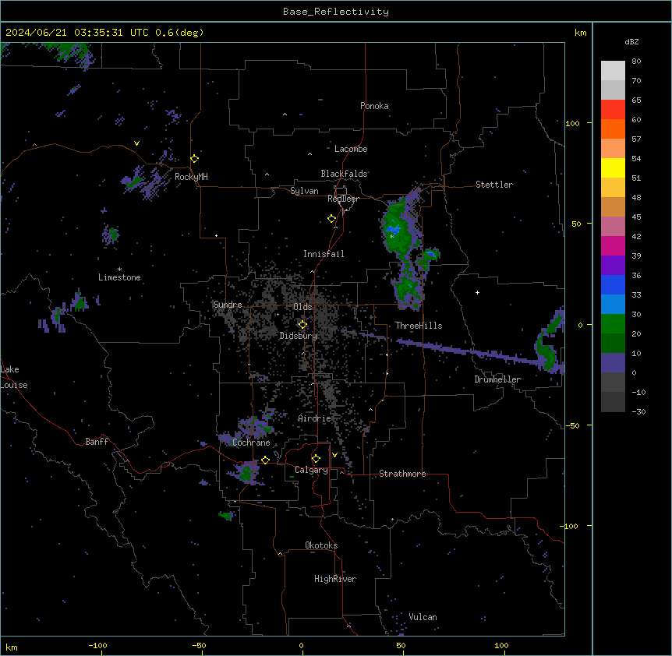Click the blue 33-36 dBZ legend swatch
This screenshot has width=672, height=656.
click(x=613, y=284)
